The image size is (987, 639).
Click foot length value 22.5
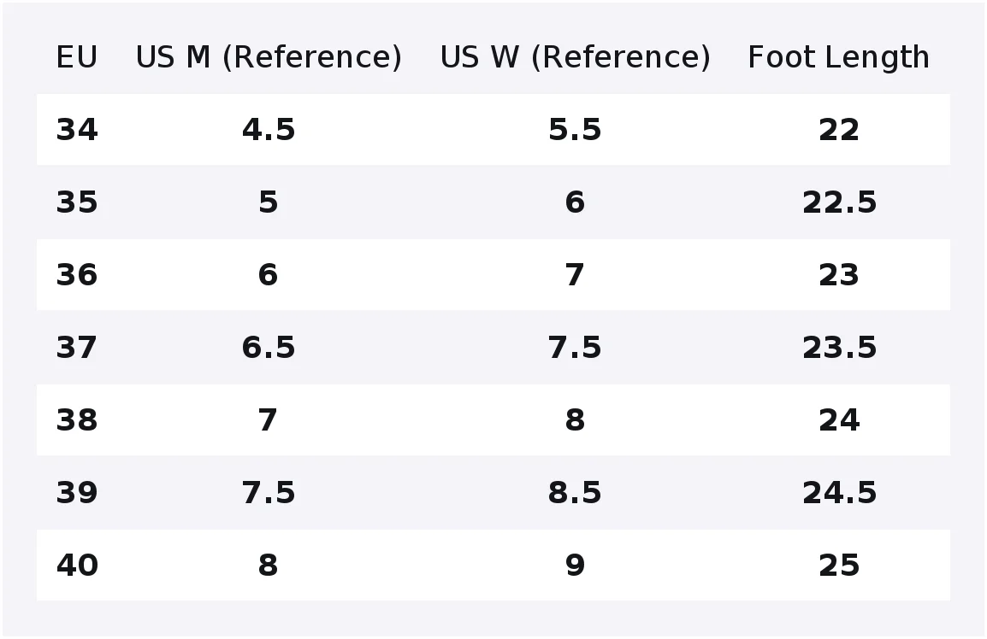pos(839,202)
